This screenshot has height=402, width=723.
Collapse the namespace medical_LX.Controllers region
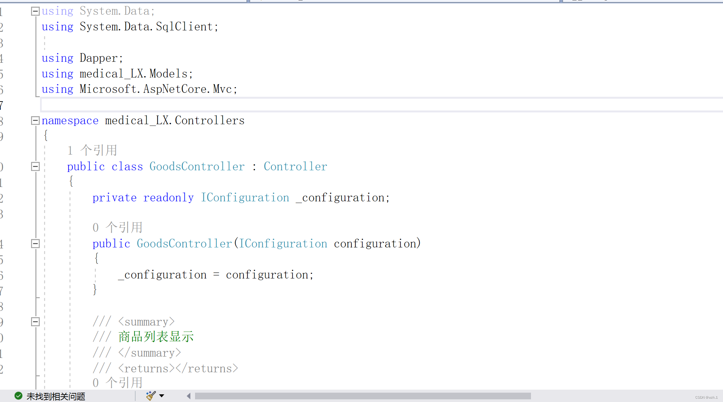35,121
